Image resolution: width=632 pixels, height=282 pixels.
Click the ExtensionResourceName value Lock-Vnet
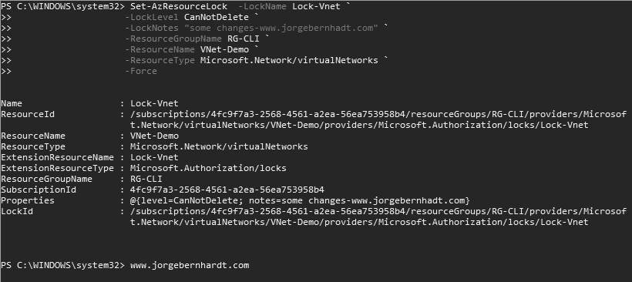tap(154, 157)
